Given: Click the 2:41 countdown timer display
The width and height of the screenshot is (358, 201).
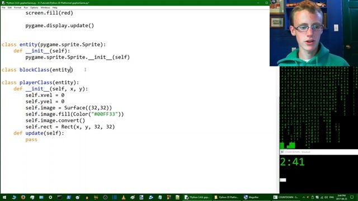Looking at the screenshot, I should [x=292, y=162].
